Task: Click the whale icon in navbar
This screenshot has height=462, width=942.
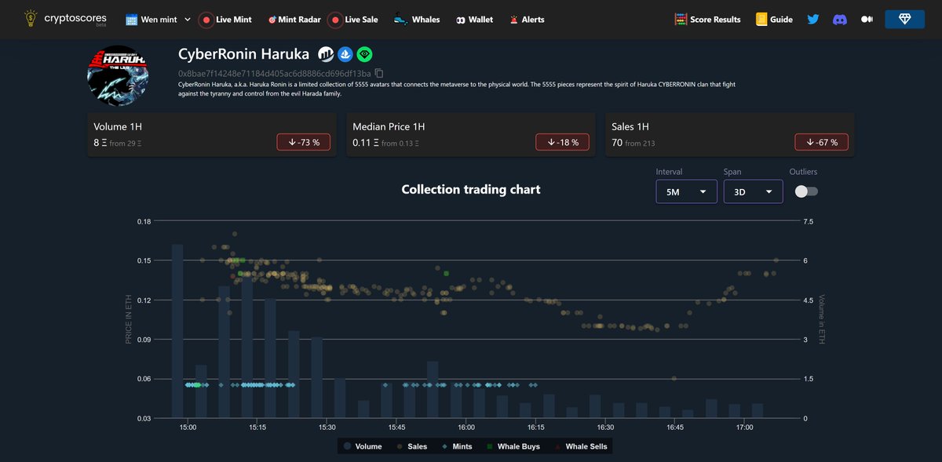Action: pos(400,20)
